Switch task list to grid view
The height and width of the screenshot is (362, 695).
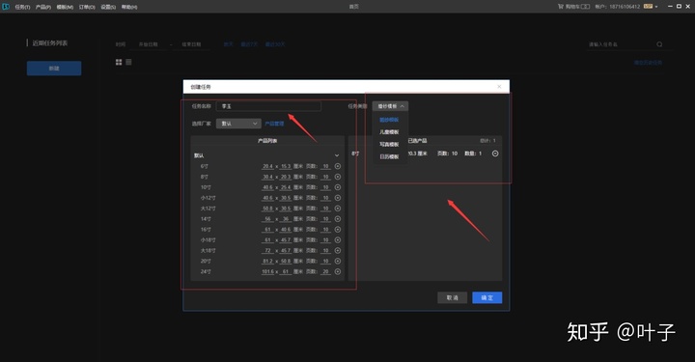point(119,62)
